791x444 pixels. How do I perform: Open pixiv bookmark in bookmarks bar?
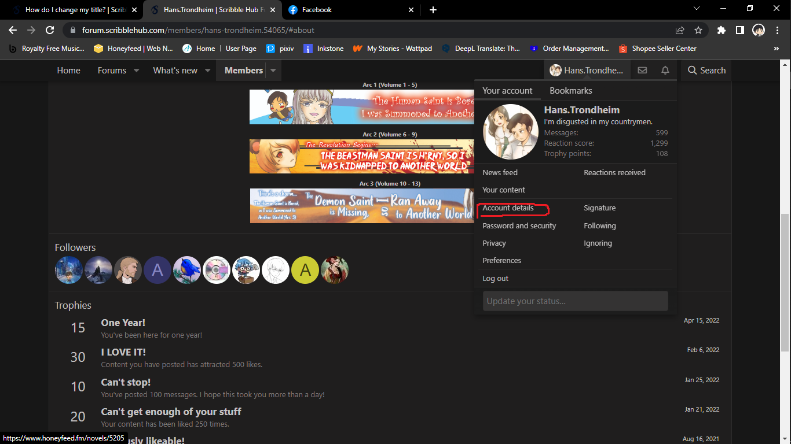tap(279, 49)
